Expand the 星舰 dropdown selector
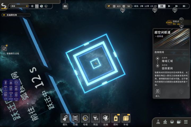This screenshot has width=191, height=127. 19,6
